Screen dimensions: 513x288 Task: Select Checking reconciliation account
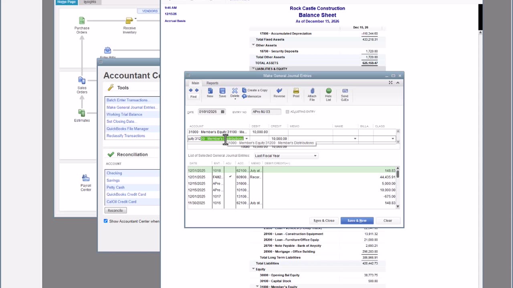pos(114,173)
